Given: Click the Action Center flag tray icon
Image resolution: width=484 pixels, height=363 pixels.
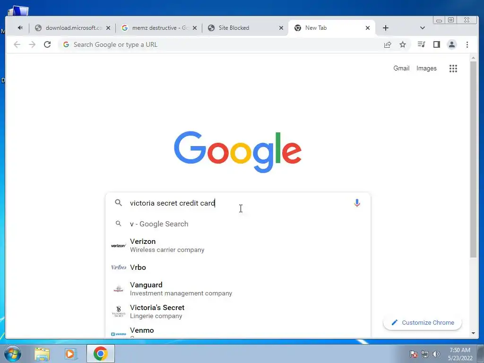Looking at the screenshot, I should [x=413, y=354].
